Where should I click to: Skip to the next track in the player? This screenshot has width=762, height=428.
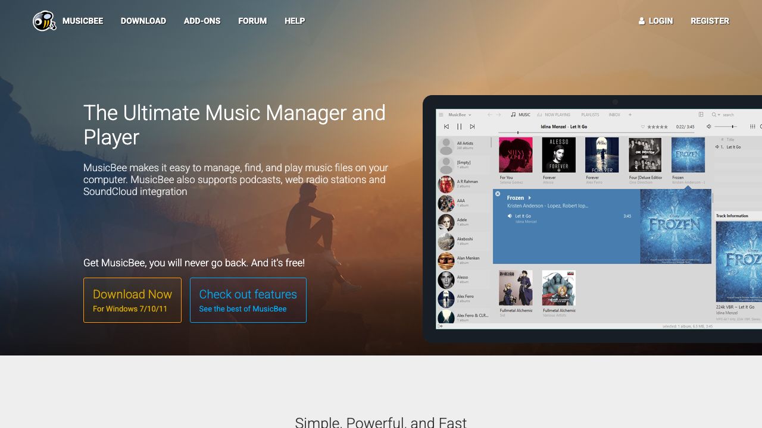472,127
